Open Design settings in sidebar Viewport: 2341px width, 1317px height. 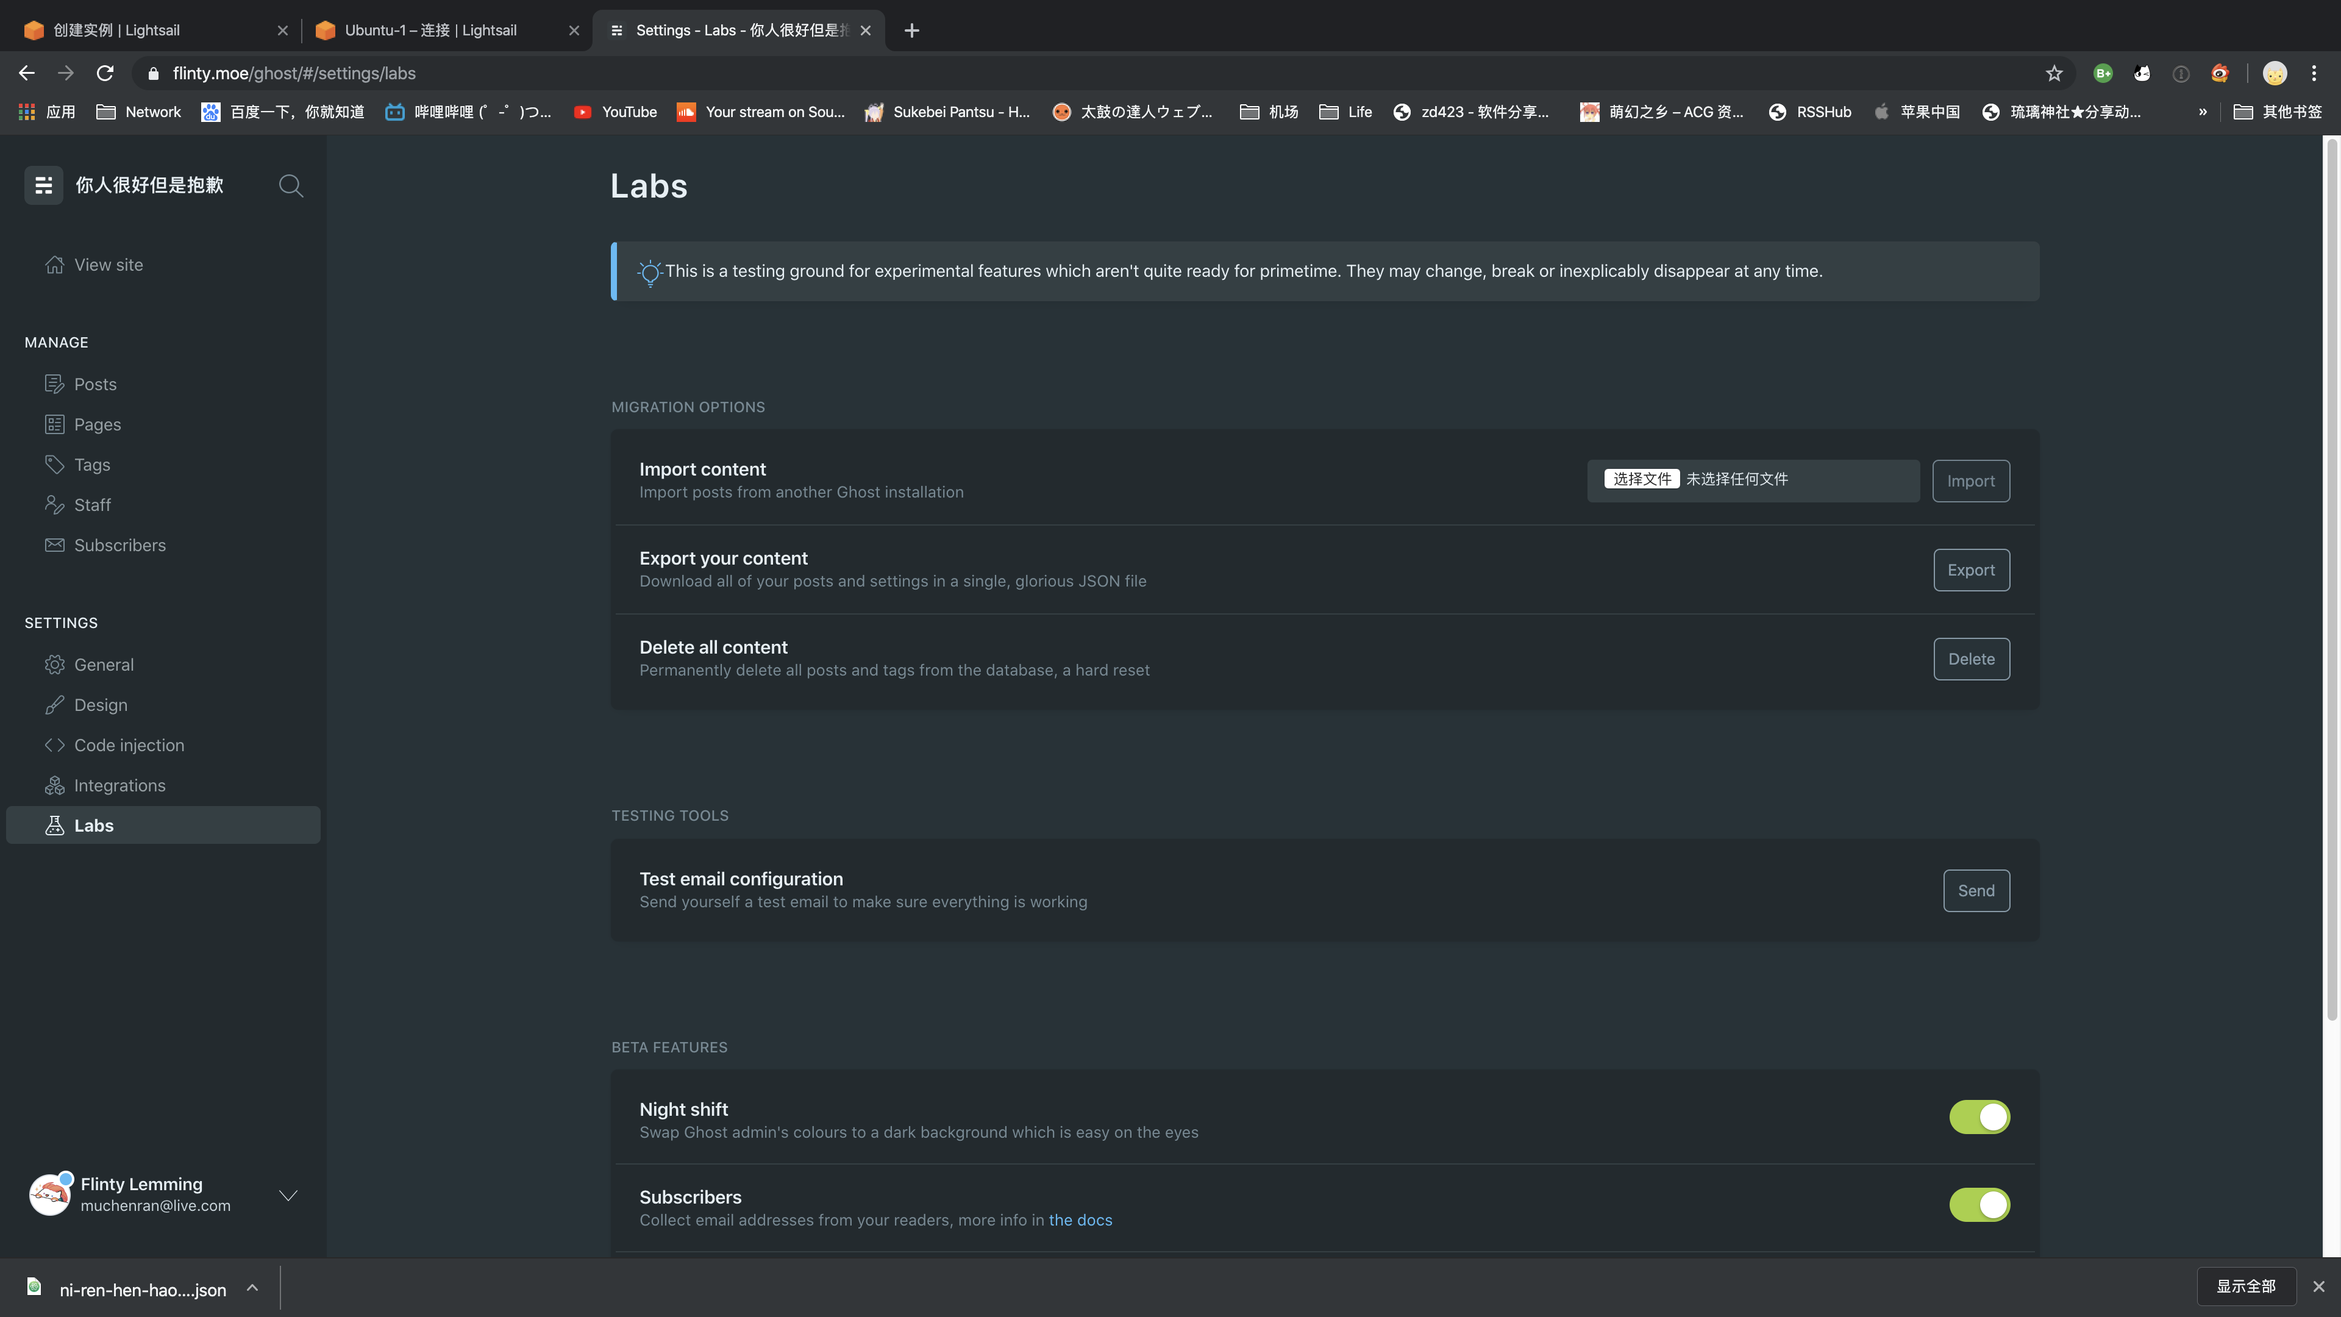pos(100,705)
